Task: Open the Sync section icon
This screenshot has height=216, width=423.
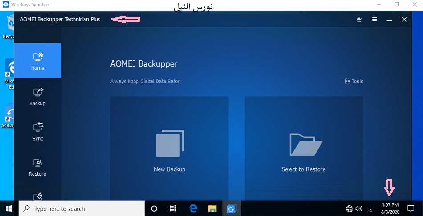Action: pos(38,127)
